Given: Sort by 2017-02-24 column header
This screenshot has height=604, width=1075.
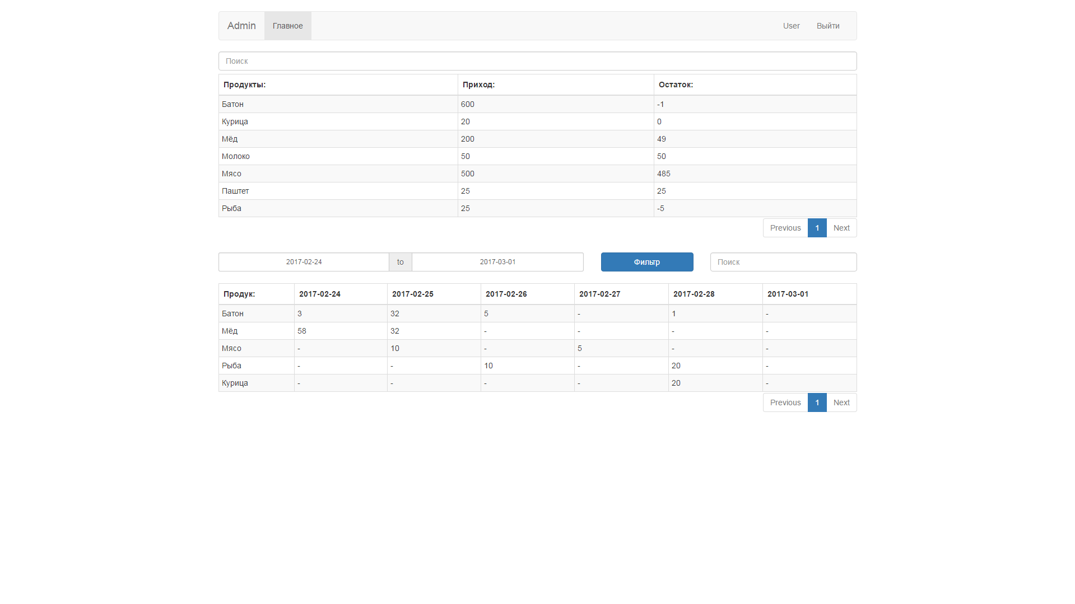Looking at the screenshot, I should [341, 294].
